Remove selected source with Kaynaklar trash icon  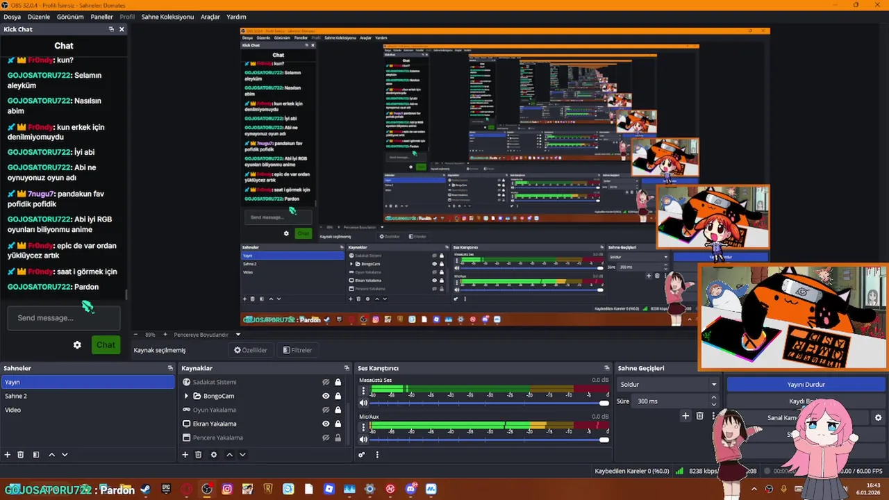coord(199,455)
